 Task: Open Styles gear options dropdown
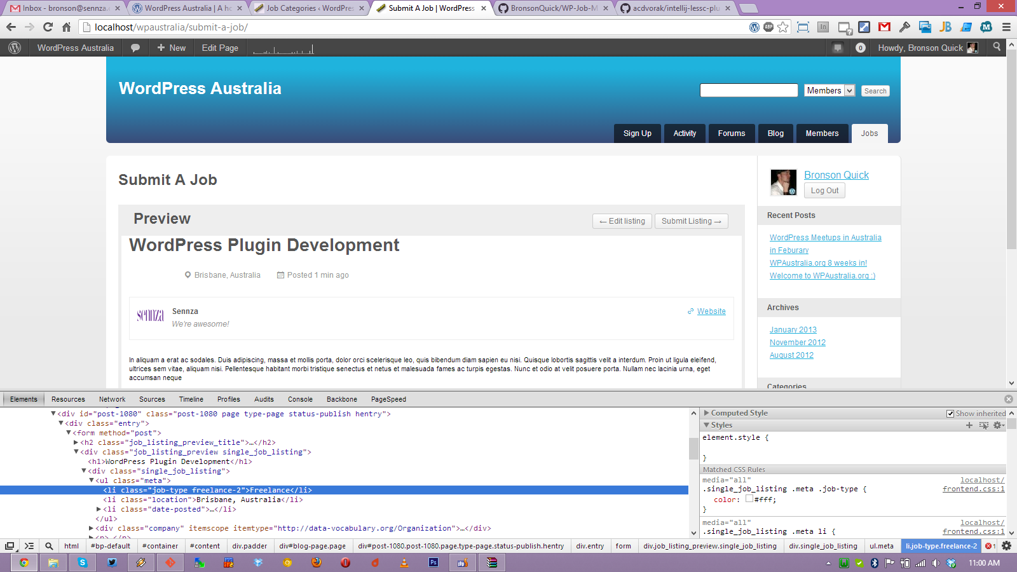(999, 425)
